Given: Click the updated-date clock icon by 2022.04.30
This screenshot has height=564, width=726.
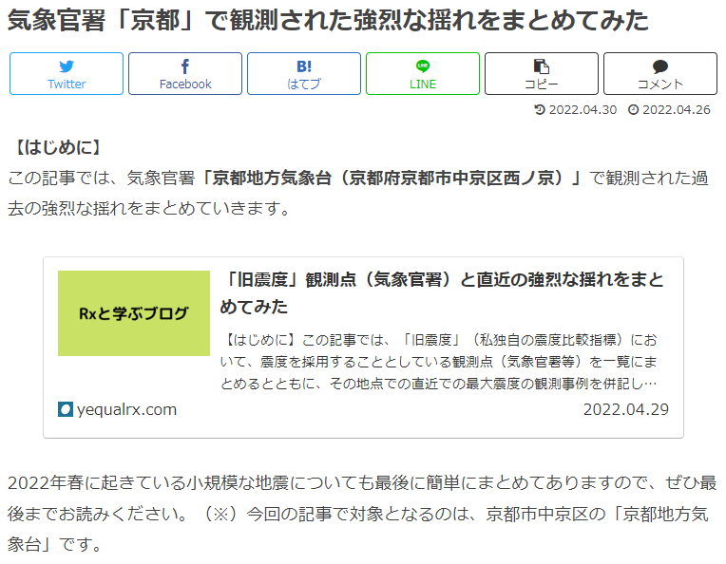Looking at the screenshot, I should [x=540, y=109].
